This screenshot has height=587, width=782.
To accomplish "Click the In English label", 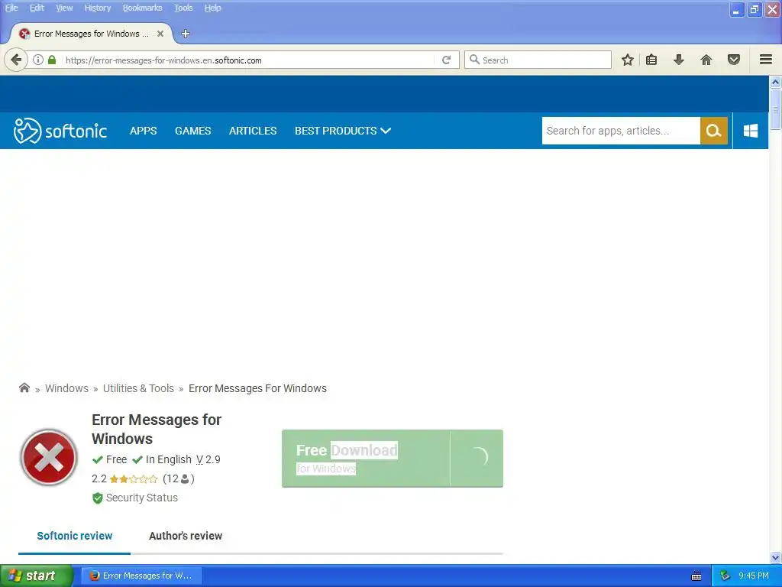I will click(x=168, y=459).
